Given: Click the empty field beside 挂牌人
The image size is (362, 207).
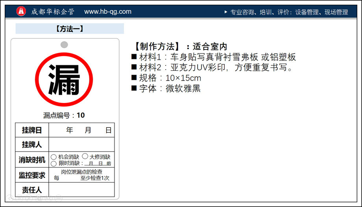Looking at the screenshot, I should coord(81,145).
